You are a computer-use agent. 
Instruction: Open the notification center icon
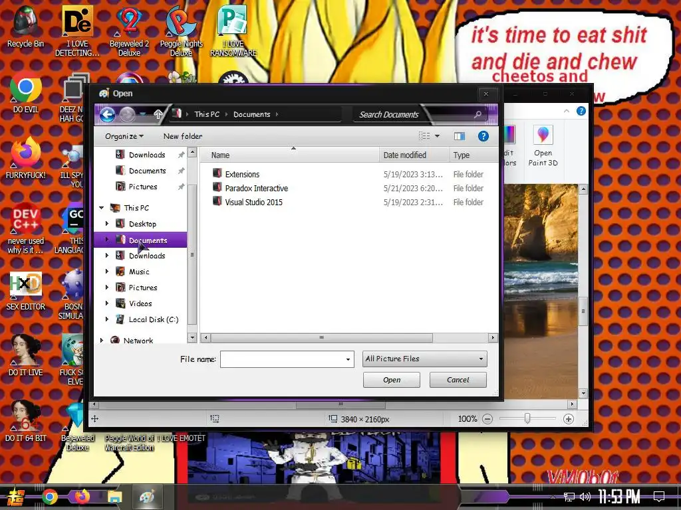[x=659, y=497]
